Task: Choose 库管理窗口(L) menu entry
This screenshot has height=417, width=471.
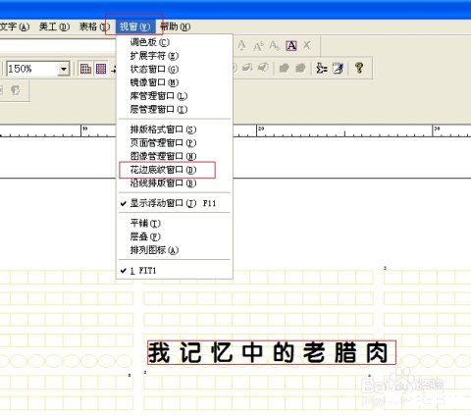Action: coord(175,96)
